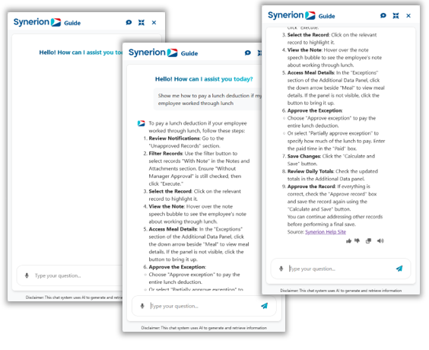Click the bot avatar beside the middle window answer

[x=141, y=123]
